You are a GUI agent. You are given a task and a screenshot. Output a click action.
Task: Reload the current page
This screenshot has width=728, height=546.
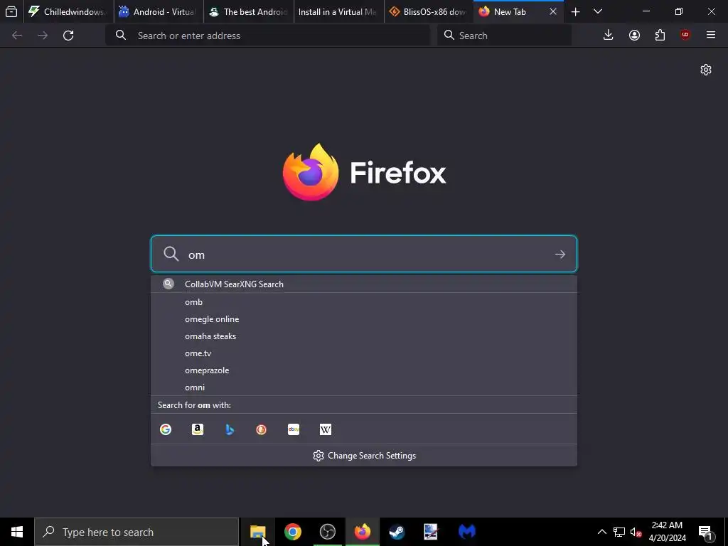[x=68, y=36]
